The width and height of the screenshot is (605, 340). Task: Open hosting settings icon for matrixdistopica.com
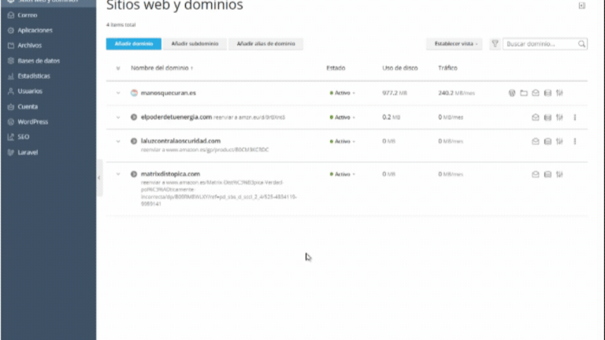click(x=559, y=174)
